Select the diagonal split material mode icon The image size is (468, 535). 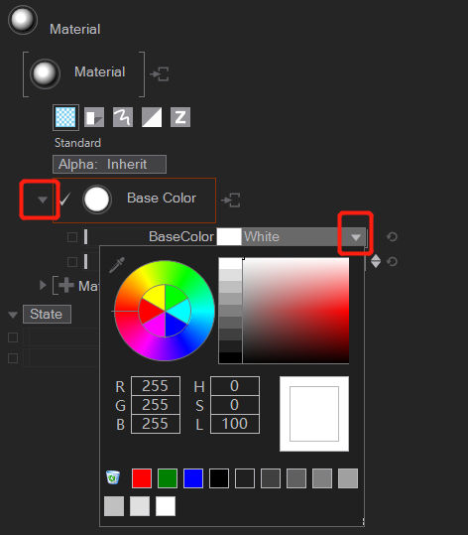152,117
